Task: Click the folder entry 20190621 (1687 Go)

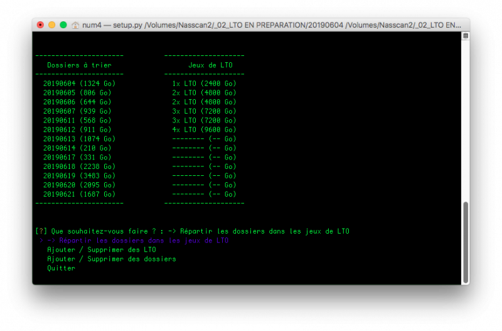Action: click(79, 194)
